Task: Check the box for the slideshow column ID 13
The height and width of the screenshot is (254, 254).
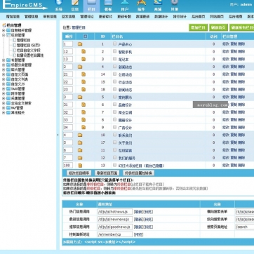Action: [114, 165]
